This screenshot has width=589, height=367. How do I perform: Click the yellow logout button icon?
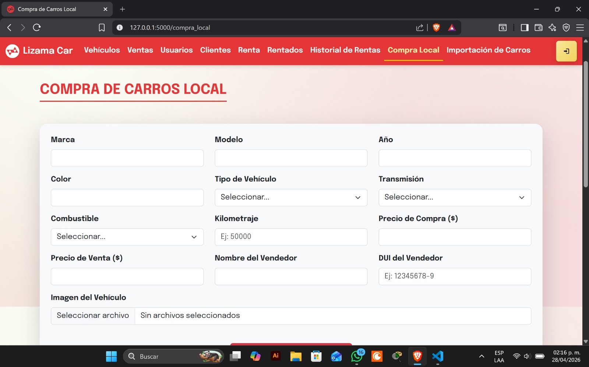click(566, 51)
